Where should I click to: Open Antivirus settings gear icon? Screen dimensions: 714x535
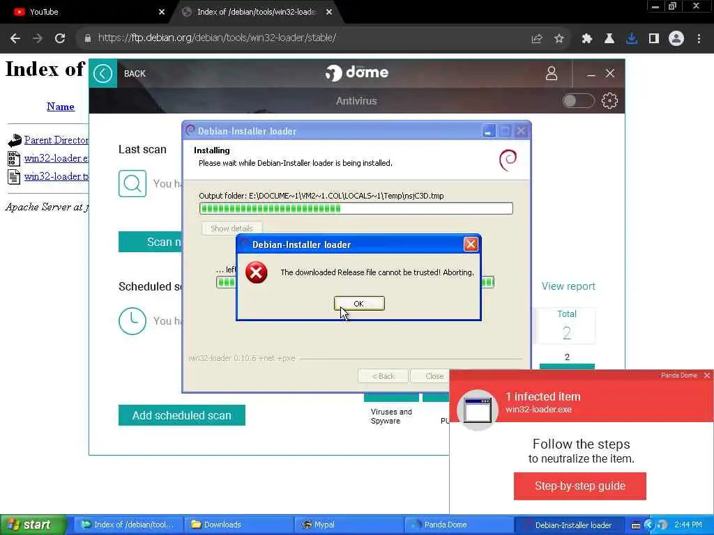click(x=609, y=100)
